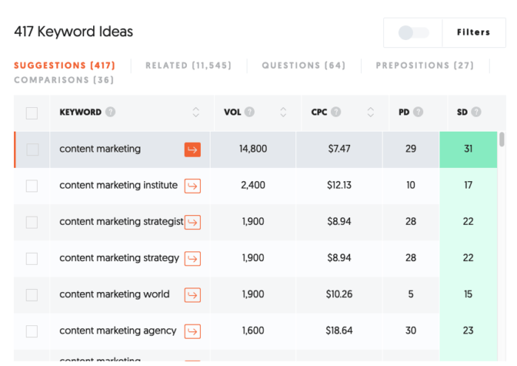Check the content marketing world checkbox

pyautogui.click(x=32, y=295)
